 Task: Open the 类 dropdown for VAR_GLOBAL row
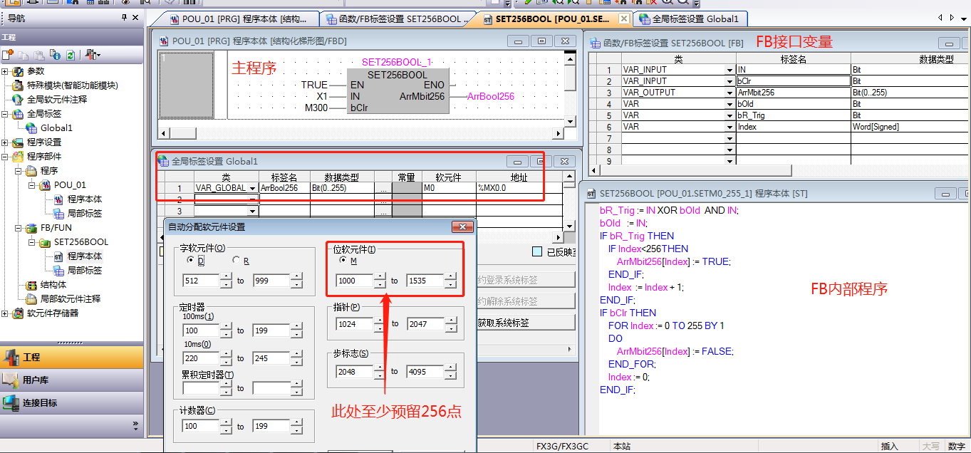[x=252, y=189]
